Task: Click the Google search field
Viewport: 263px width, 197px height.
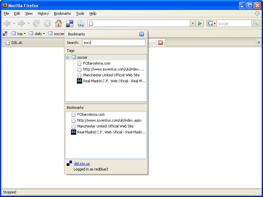Action: (x=234, y=24)
